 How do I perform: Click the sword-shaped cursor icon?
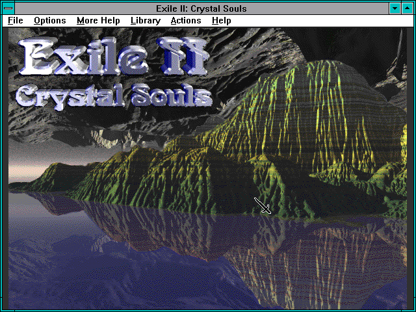pos(263,206)
